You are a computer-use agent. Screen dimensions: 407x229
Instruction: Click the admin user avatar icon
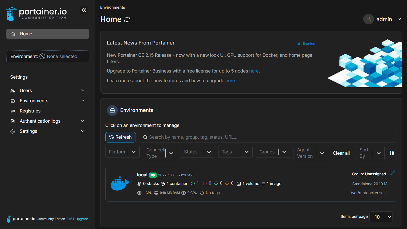point(368,19)
